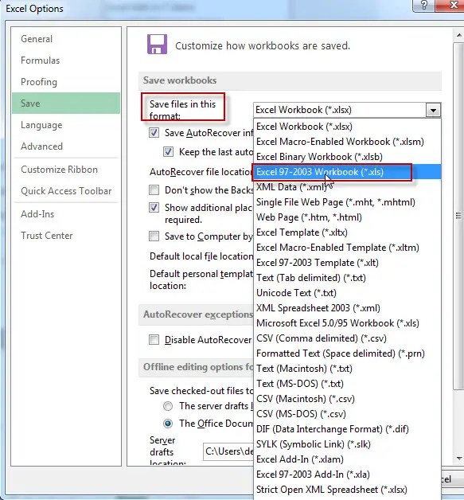Screen dimensions: 464x500
Task: Open the Proofing options category
Action: point(66,82)
